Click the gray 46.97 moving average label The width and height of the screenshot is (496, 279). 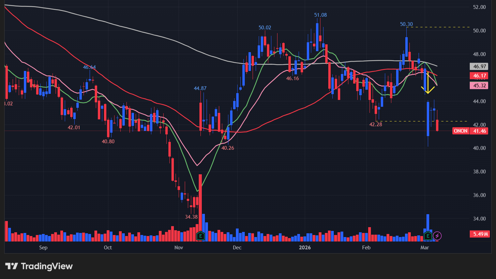coord(479,67)
